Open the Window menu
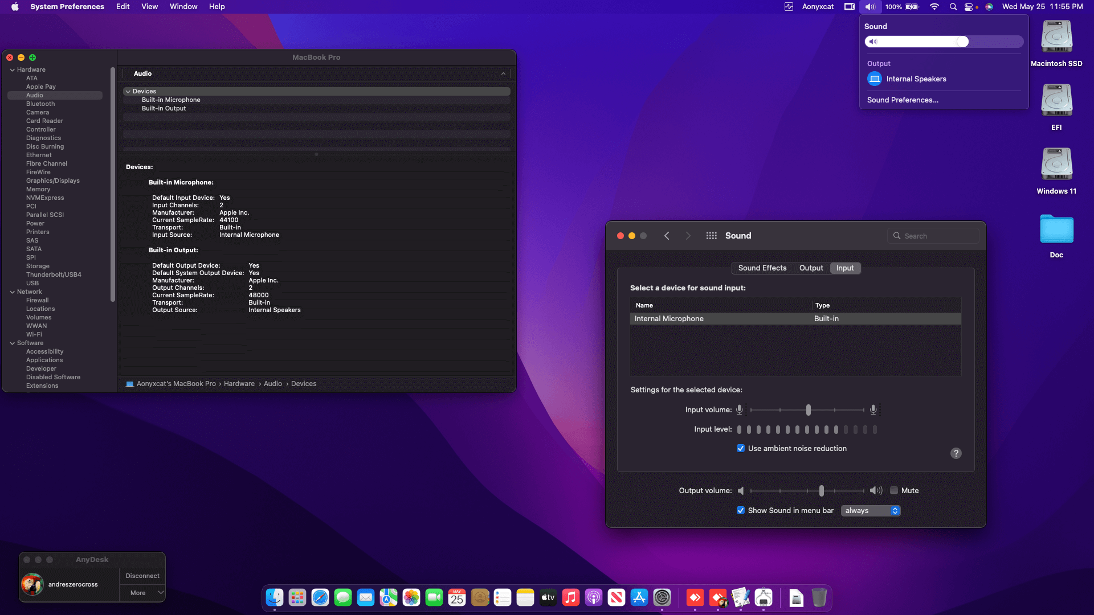This screenshot has width=1094, height=615. click(x=183, y=7)
